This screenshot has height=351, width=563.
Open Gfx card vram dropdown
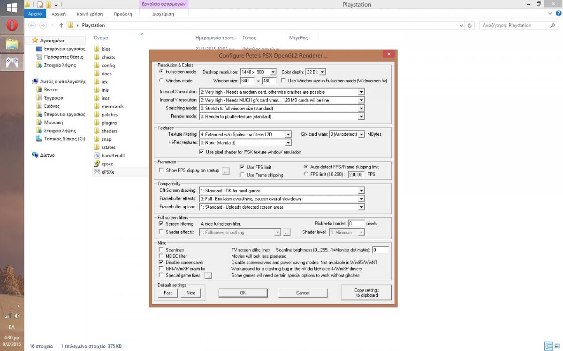[x=361, y=134]
